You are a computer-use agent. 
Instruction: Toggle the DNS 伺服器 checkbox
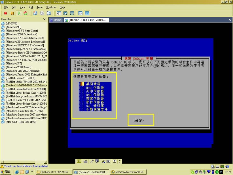pos(82,95)
